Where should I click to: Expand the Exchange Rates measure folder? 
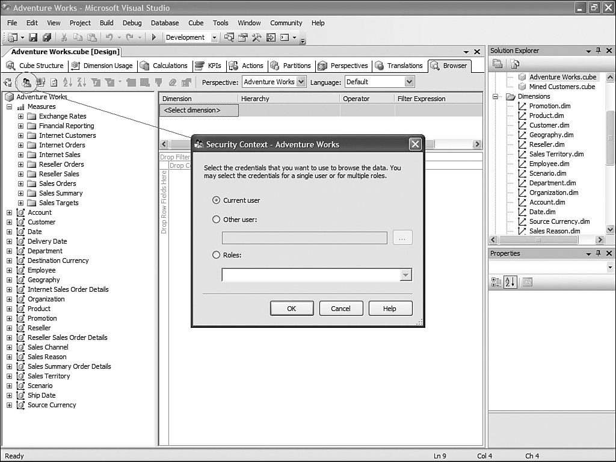coord(21,116)
